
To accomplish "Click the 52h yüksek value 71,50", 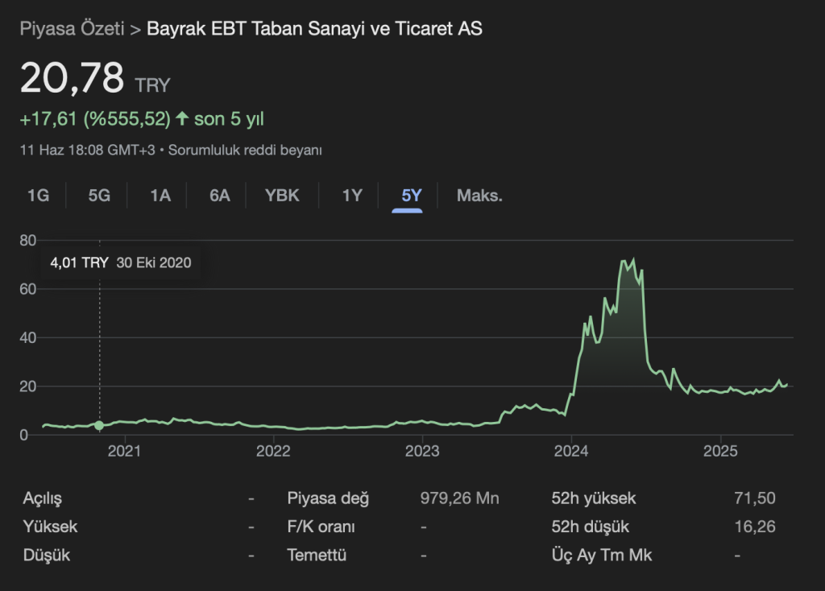I will point(755,498).
